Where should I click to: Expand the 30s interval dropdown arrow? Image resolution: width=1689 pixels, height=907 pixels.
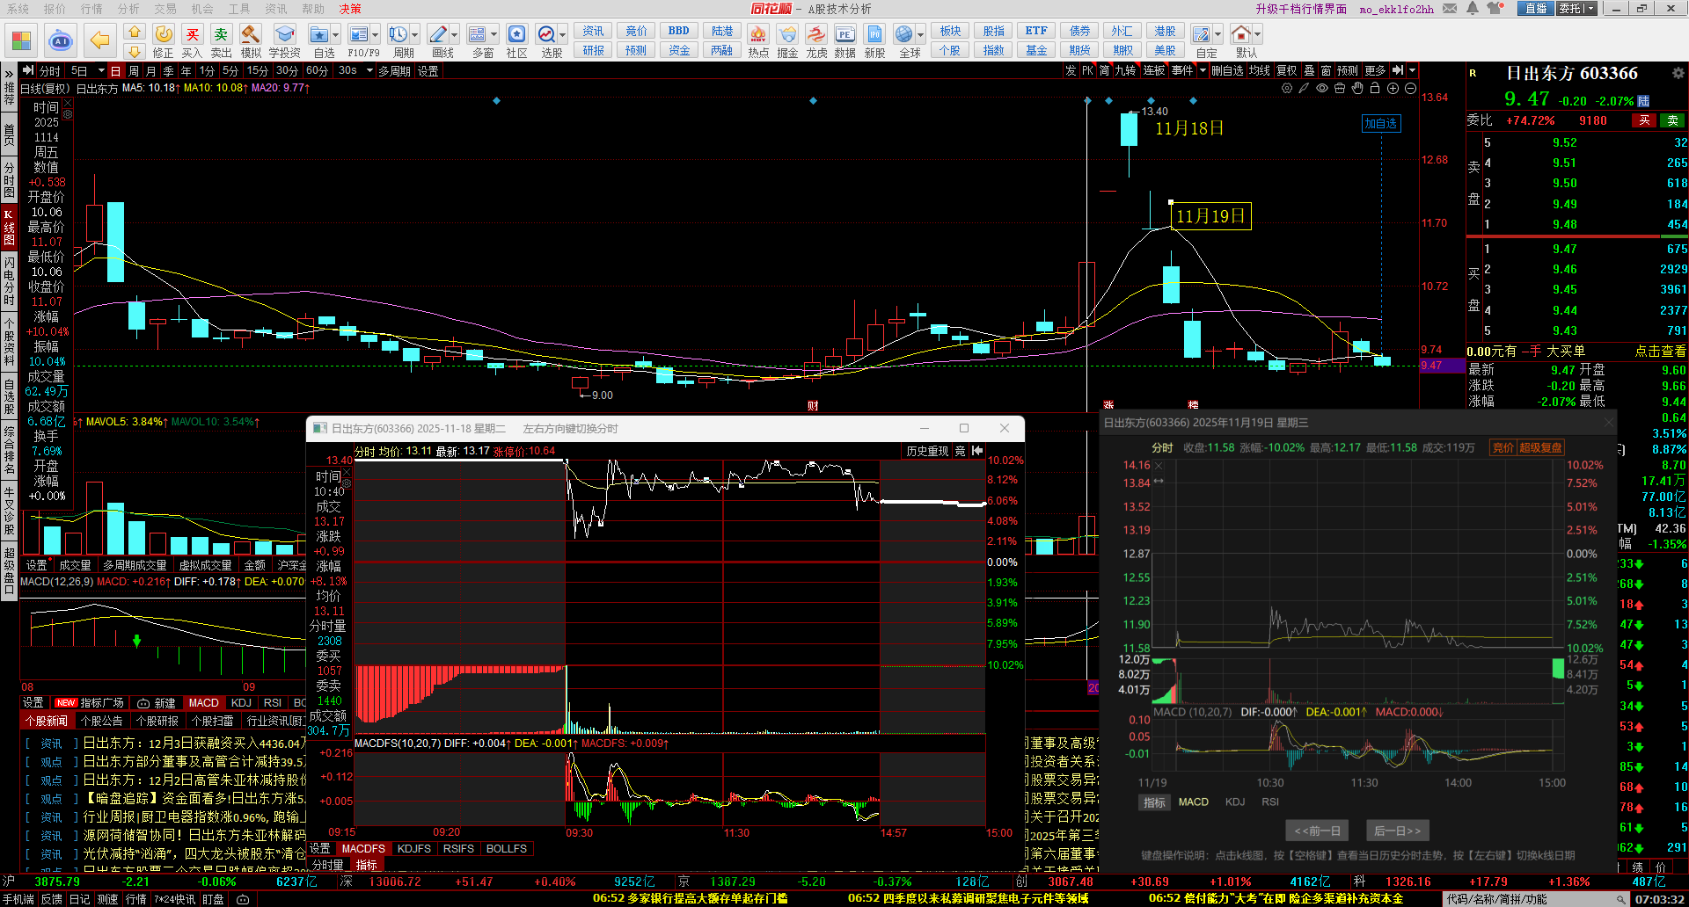pyautogui.click(x=369, y=70)
